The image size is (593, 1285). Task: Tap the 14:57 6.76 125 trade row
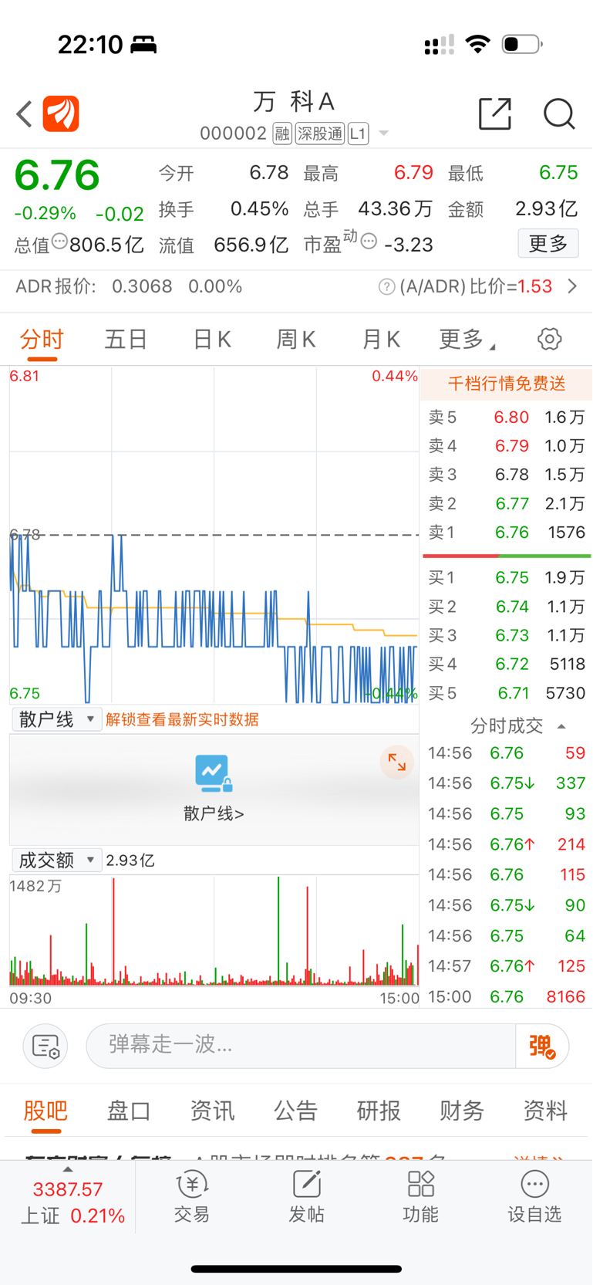(507, 966)
